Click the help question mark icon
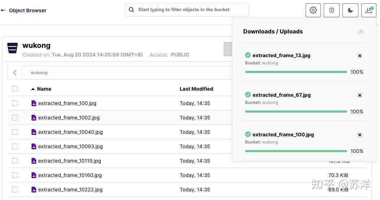 click(332, 10)
